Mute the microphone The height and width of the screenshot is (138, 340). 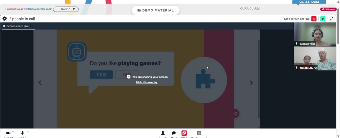point(22,133)
